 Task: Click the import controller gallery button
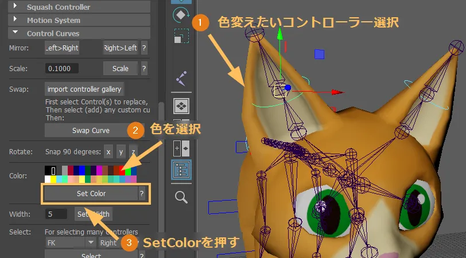pyautogui.click(x=84, y=89)
